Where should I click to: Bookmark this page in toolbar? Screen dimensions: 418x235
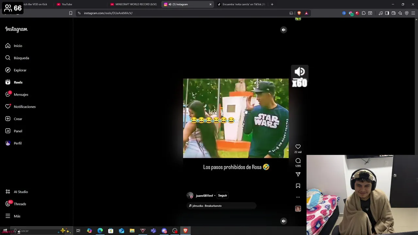tap(71, 13)
